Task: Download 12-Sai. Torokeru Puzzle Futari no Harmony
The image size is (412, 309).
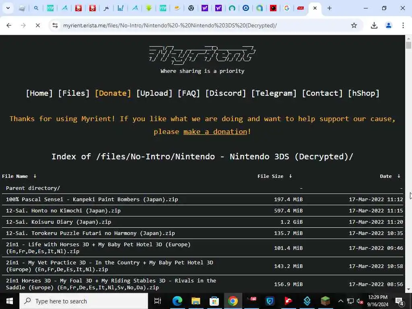Action: [91, 233]
